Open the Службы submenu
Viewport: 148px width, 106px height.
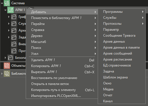[x=122, y=18]
